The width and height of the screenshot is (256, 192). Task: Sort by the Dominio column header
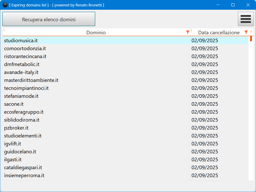pyautogui.click(x=96, y=33)
